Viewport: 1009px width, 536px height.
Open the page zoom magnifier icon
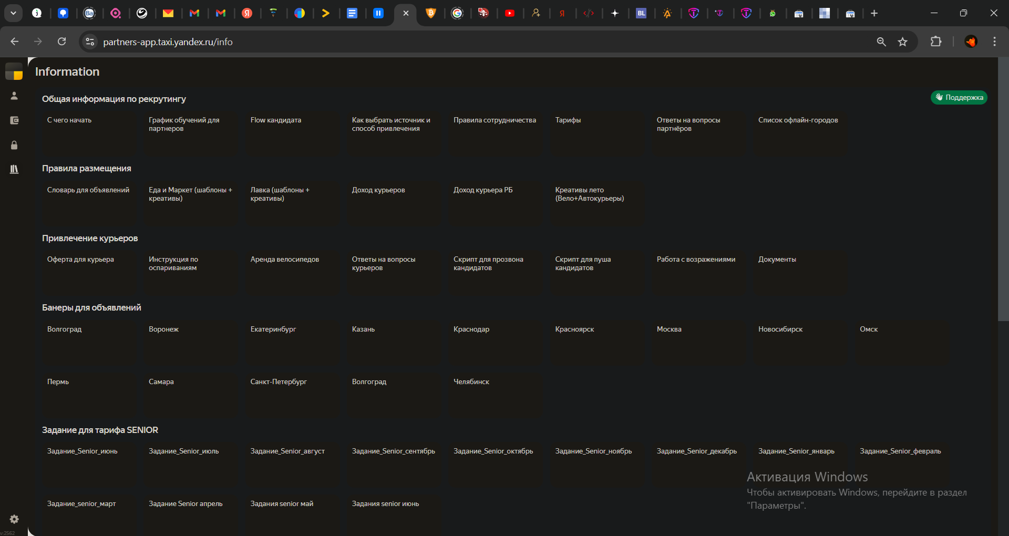[x=881, y=42]
